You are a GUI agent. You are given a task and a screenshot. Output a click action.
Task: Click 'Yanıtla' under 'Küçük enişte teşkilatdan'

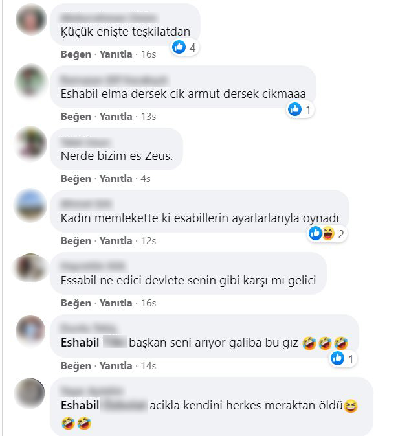tap(116, 54)
